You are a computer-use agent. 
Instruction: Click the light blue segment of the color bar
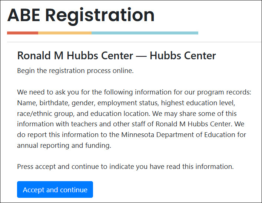(145, 33)
